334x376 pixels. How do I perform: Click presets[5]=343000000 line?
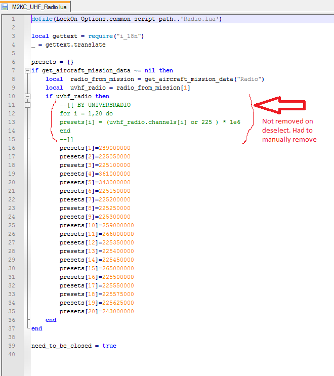tap(95, 183)
